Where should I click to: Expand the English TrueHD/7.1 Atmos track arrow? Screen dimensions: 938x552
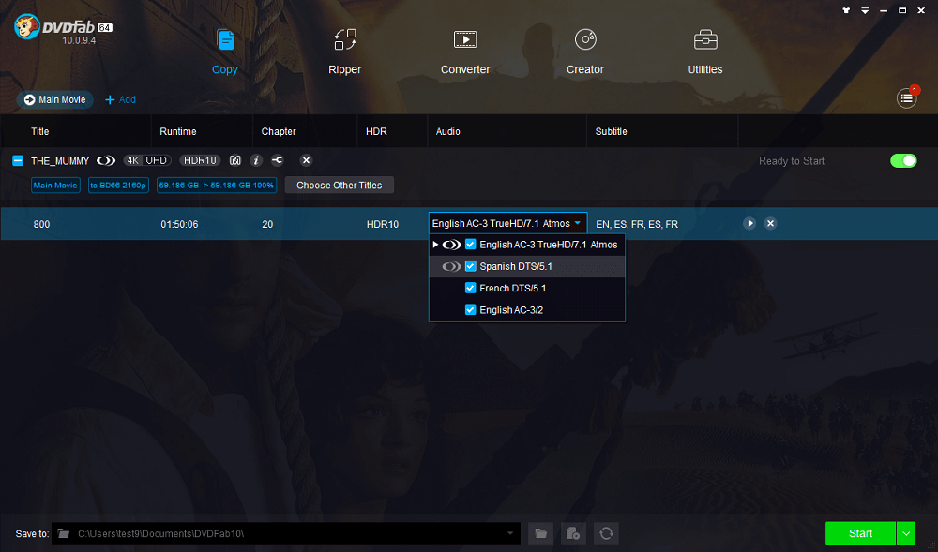(435, 245)
